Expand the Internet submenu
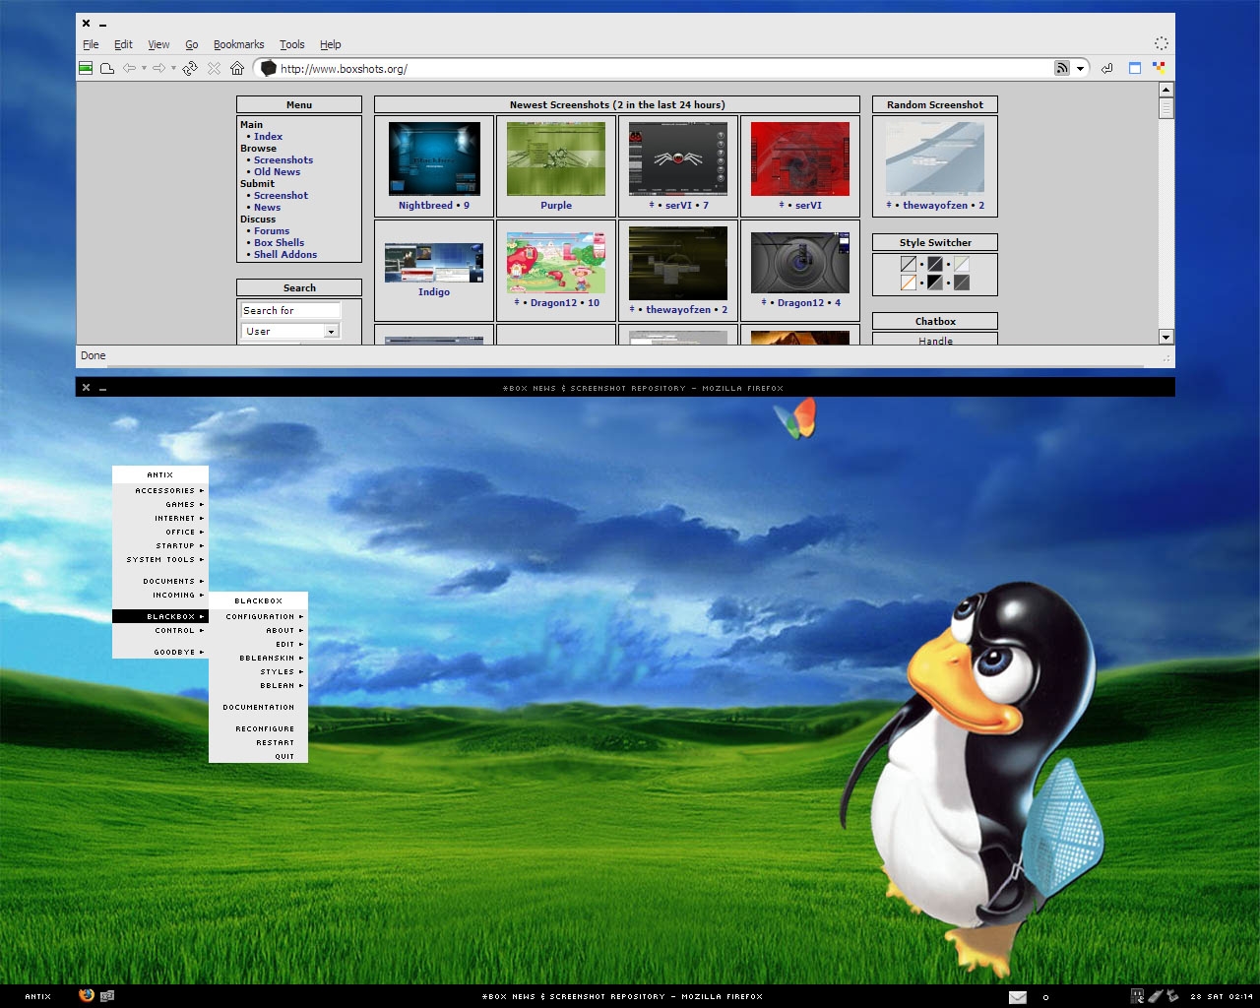The height and width of the screenshot is (1008, 1260). (x=160, y=518)
